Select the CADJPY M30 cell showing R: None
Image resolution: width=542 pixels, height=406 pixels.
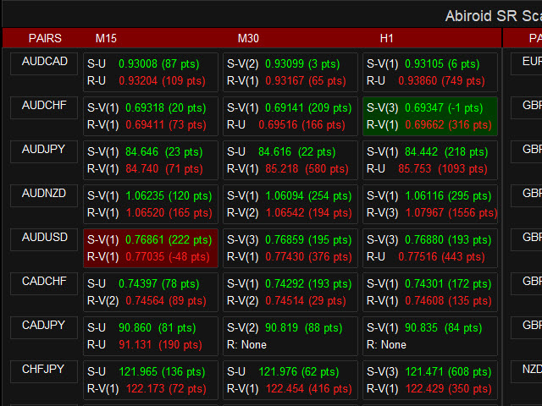(x=290, y=336)
